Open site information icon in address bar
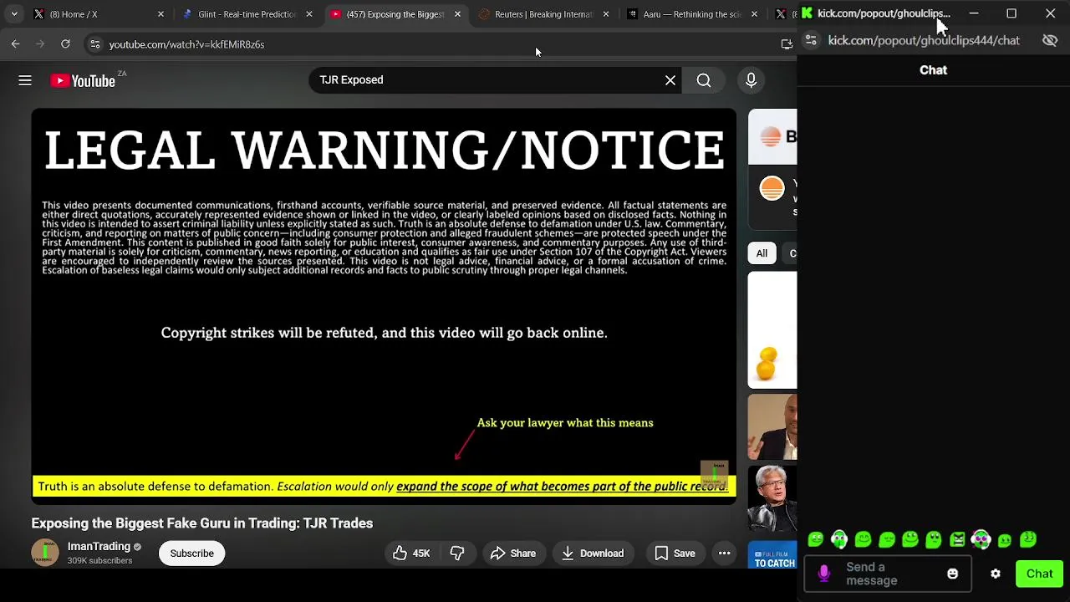Viewport: 1070px width, 602px height. 94,44
